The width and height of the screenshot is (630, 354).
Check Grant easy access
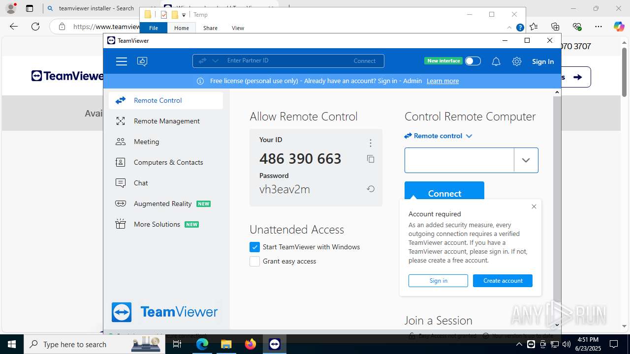(x=254, y=261)
